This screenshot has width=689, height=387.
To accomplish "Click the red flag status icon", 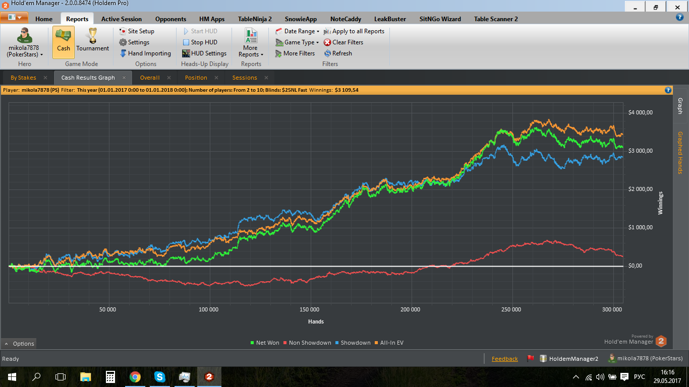I will [x=530, y=359].
